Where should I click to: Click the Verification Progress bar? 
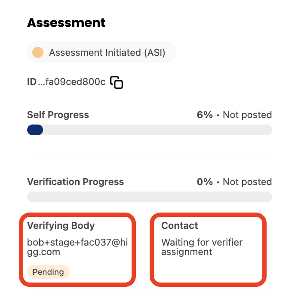[150, 197]
